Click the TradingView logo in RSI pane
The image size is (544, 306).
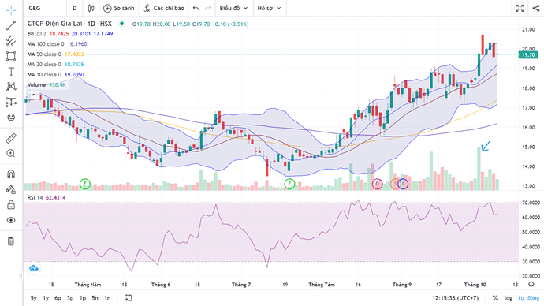[34, 268]
